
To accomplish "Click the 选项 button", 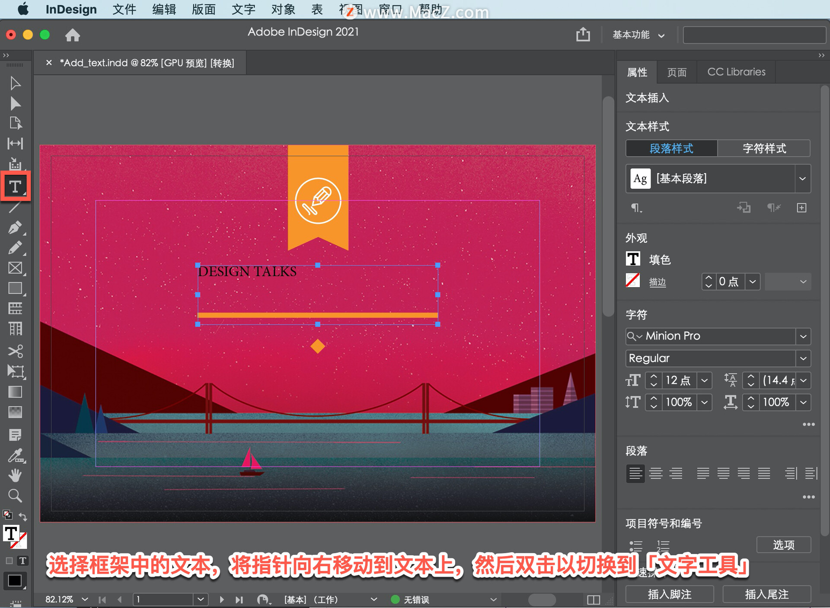I will tap(783, 545).
